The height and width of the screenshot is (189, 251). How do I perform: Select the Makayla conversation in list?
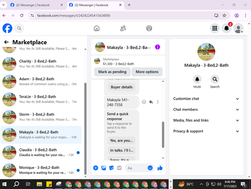[x=41, y=134]
